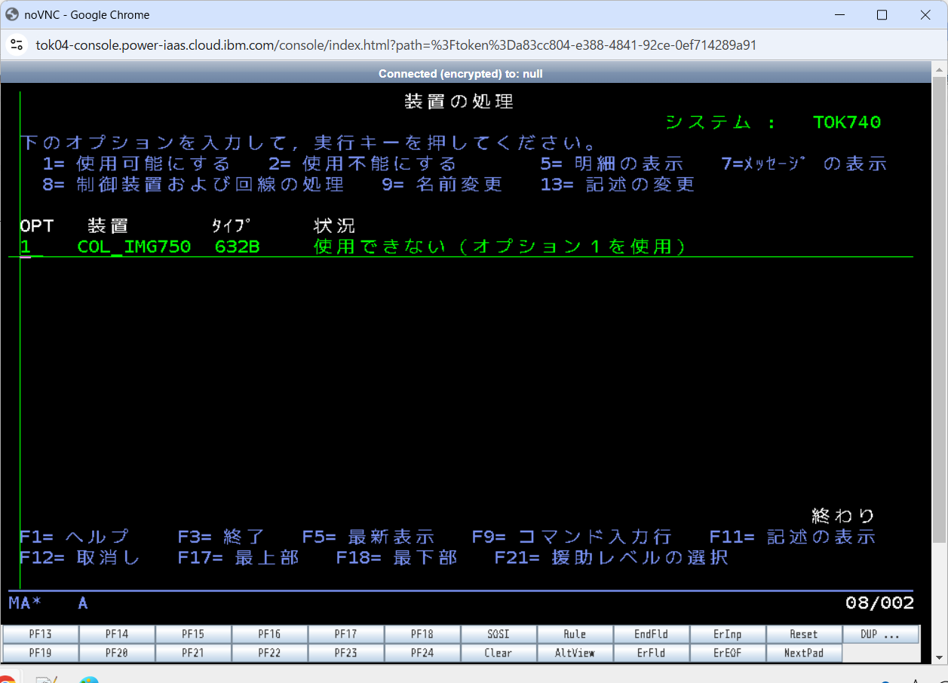Click the 終わり end marker text
Viewport: 948px width, 683px height.
click(x=843, y=516)
